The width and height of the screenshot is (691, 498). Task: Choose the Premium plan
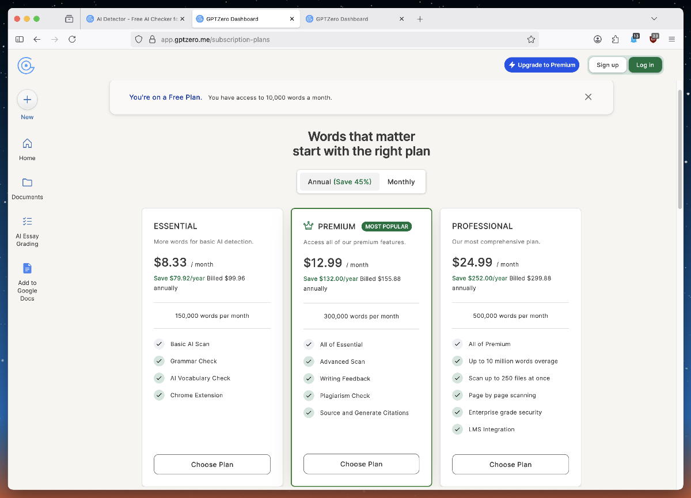pyautogui.click(x=361, y=464)
